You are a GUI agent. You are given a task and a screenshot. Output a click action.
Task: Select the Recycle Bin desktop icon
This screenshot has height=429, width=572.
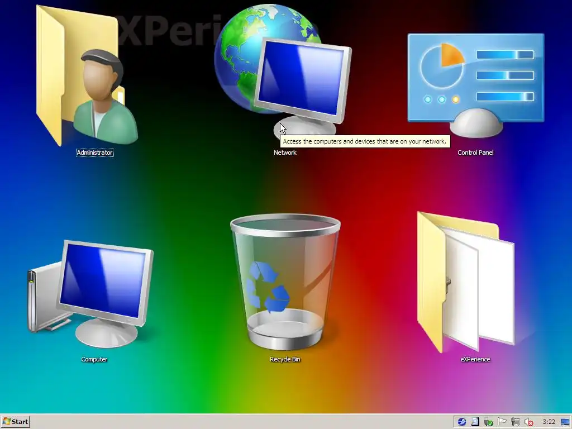(x=285, y=282)
